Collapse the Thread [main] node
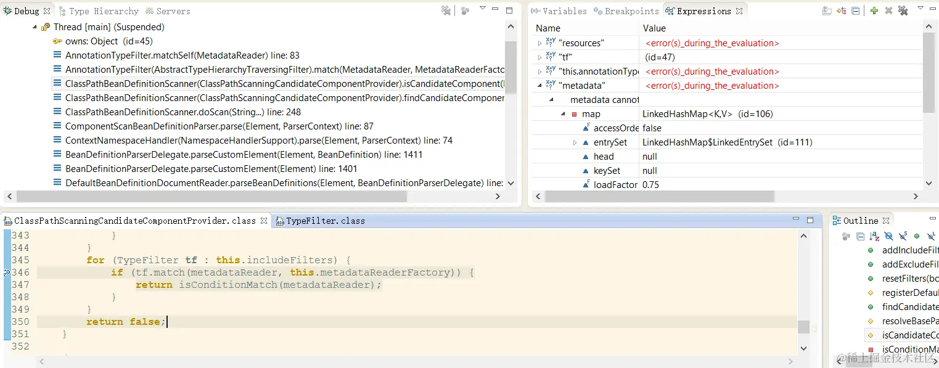Screen dimensions: 939x368 click(34, 27)
